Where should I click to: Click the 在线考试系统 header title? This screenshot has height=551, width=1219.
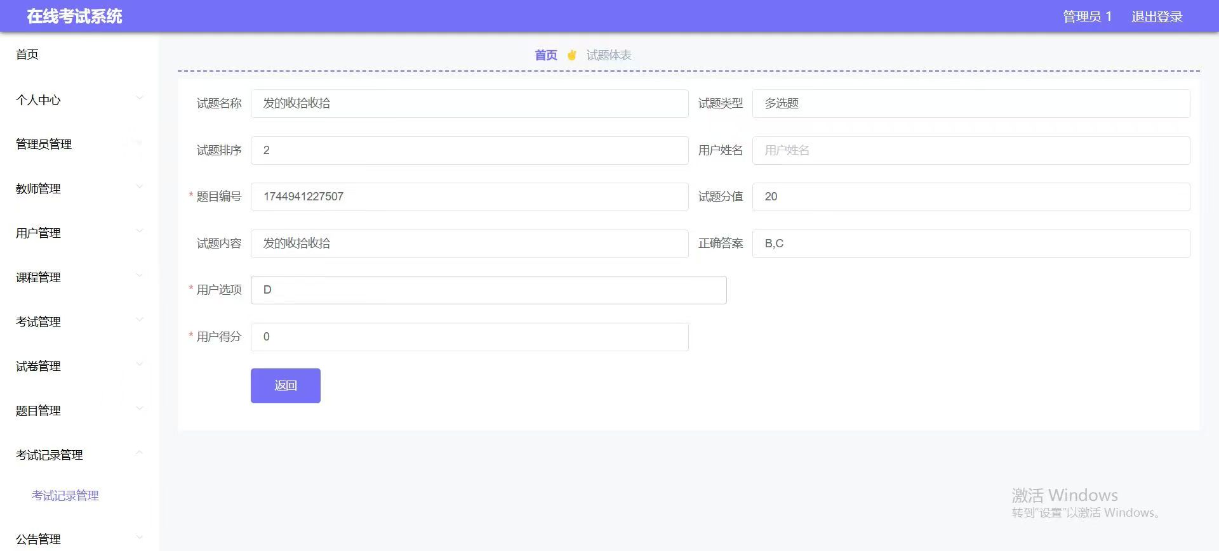pyautogui.click(x=75, y=16)
